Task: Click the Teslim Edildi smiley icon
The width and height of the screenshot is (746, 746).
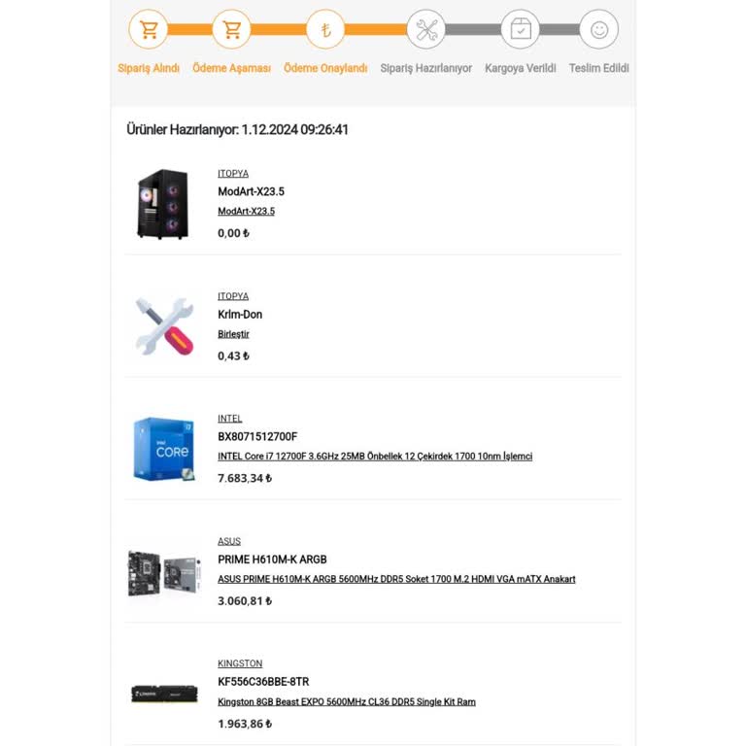Action: (599, 29)
